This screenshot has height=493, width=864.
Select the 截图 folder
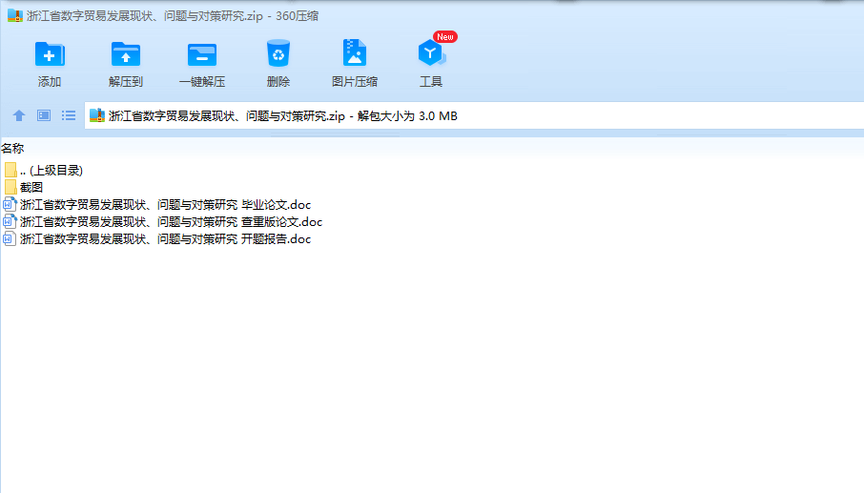pos(31,187)
